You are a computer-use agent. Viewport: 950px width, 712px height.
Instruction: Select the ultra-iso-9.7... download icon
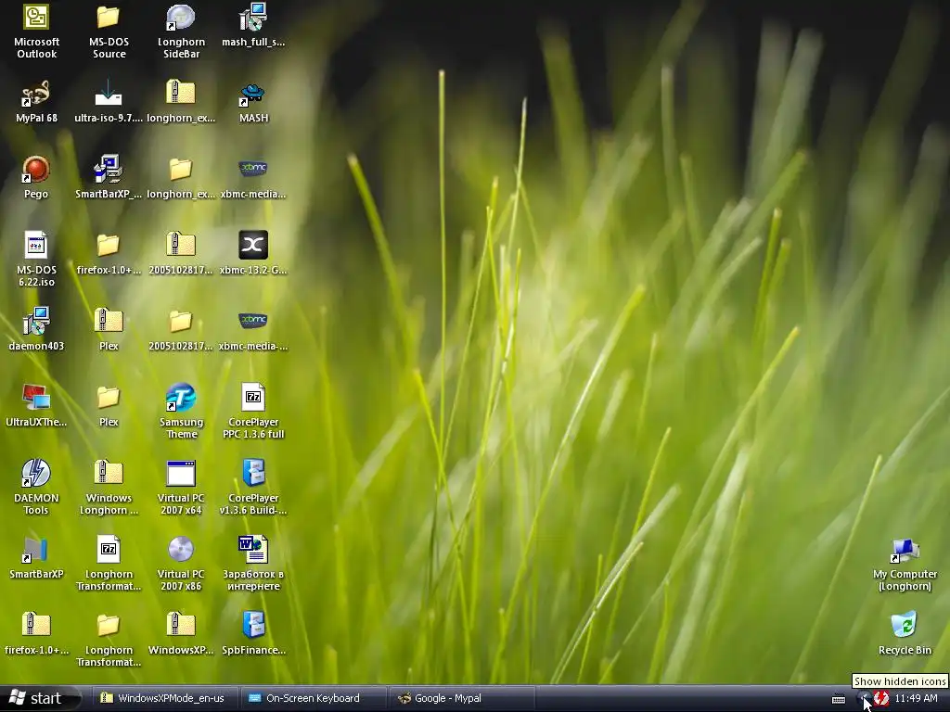click(x=109, y=102)
